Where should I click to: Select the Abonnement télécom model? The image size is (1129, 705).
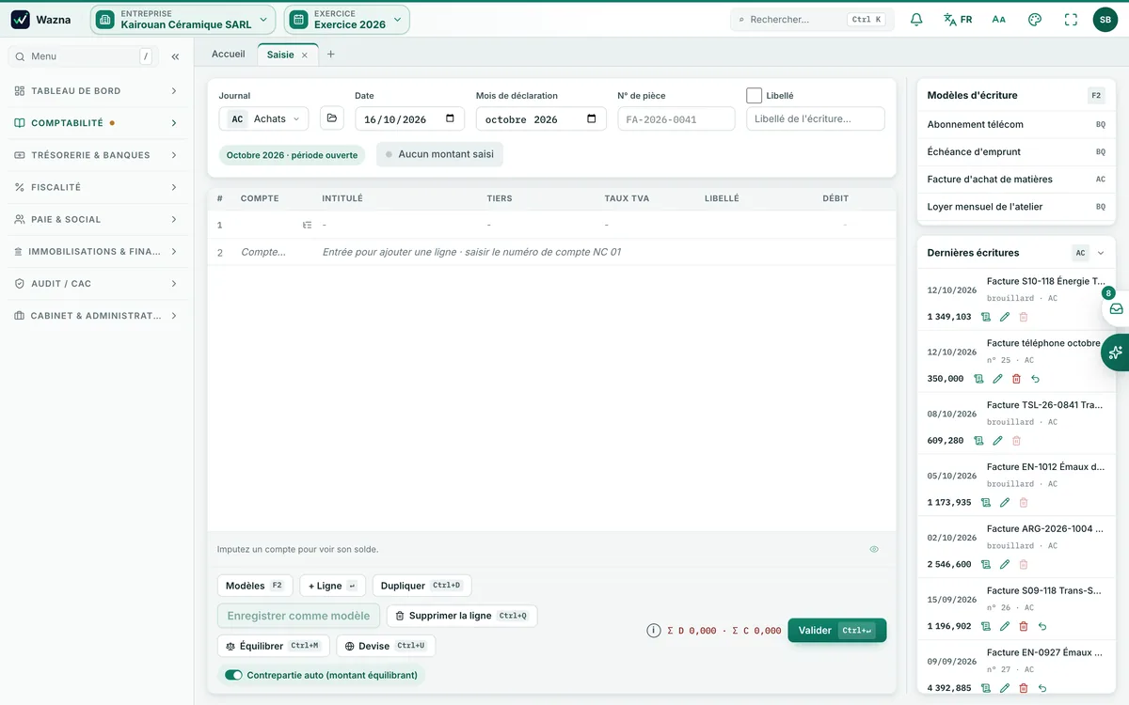tap(1016, 124)
